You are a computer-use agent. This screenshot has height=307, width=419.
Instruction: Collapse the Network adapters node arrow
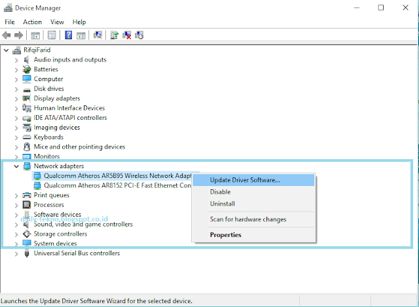(x=16, y=166)
